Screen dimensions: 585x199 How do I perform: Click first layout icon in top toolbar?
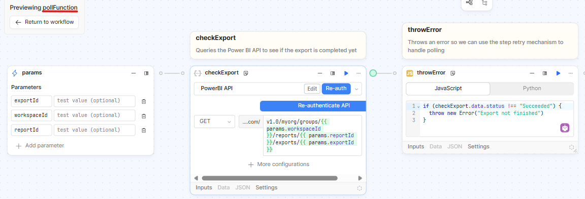click(469, 3)
